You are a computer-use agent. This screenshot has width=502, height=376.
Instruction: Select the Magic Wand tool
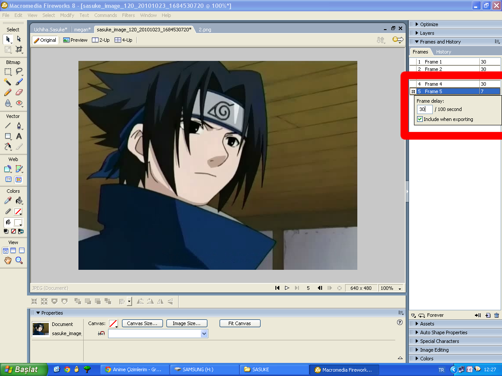(x=8, y=82)
